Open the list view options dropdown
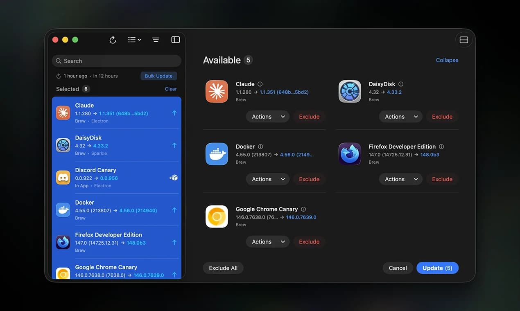520x311 pixels. pyautogui.click(x=134, y=40)
